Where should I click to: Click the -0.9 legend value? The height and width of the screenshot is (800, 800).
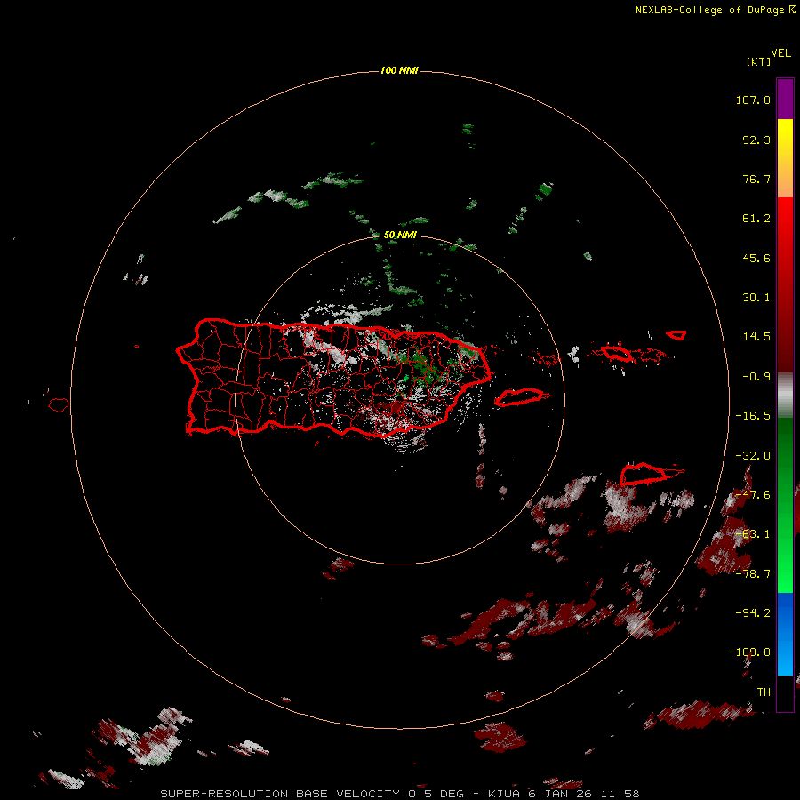tap(756, 377)
